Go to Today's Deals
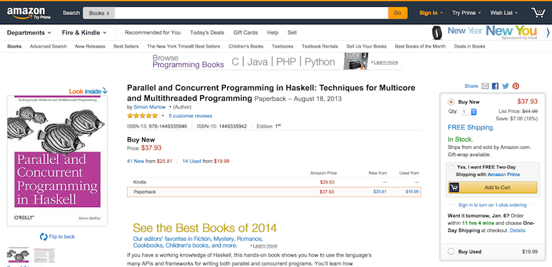552x267 pixels. click(207, 32)
